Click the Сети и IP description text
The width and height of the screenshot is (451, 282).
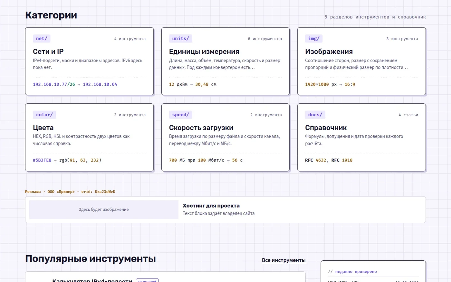coord(88,64)
